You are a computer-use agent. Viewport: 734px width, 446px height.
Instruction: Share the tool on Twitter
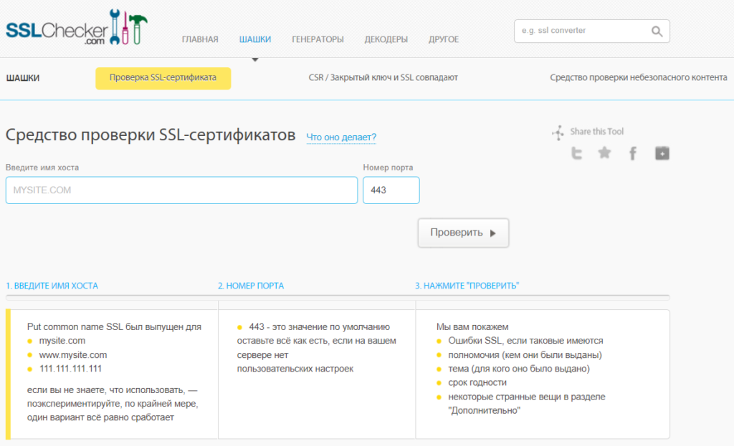(x=576, y=153)
